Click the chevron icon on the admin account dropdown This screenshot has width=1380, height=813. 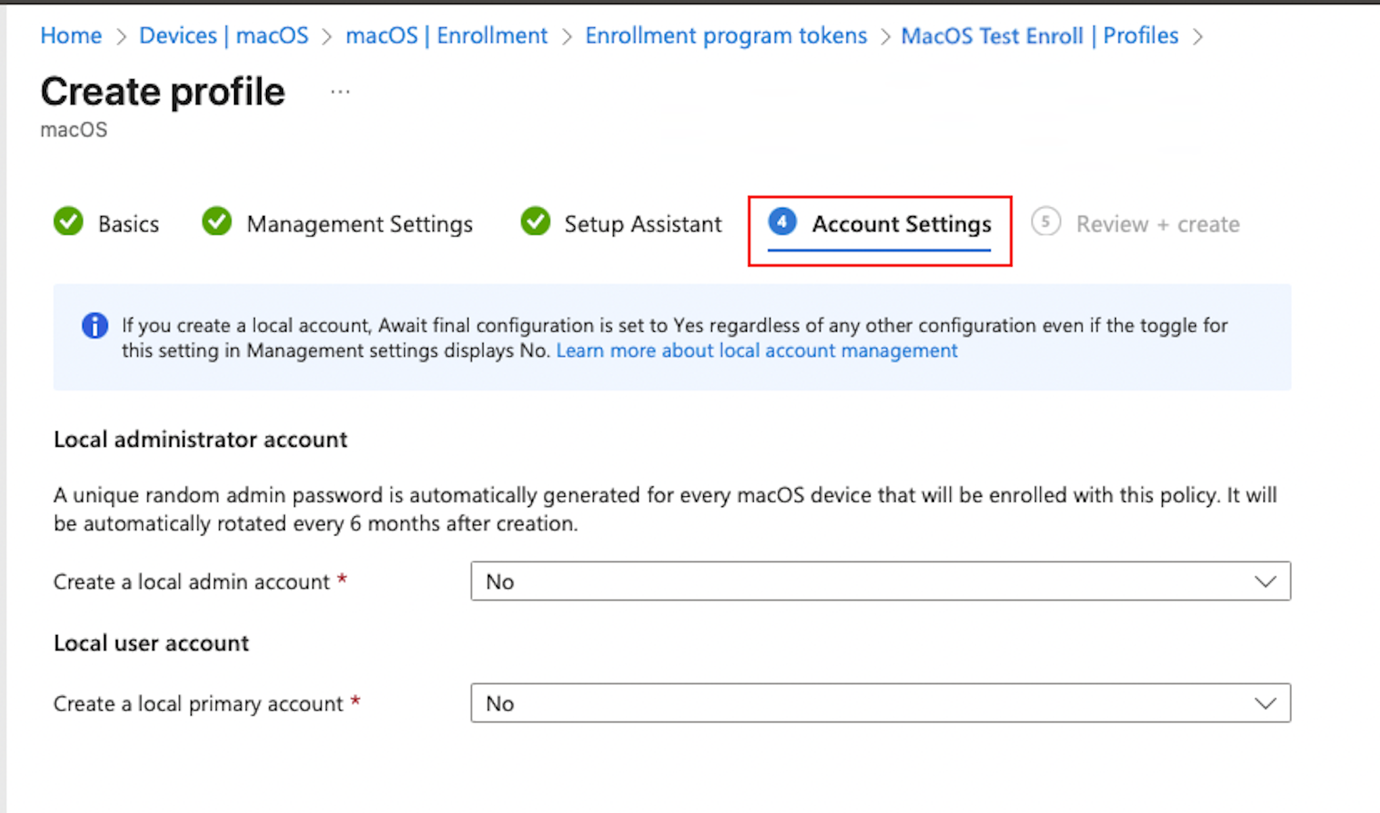1266,581
